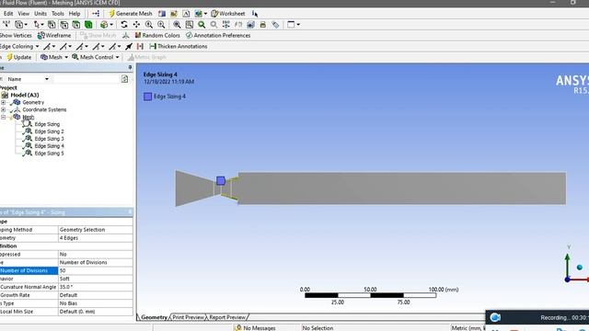Screen dimensions: 589x331
Task: Click the '4 Edges' Geometry value cell
Action: pos(96,238)
